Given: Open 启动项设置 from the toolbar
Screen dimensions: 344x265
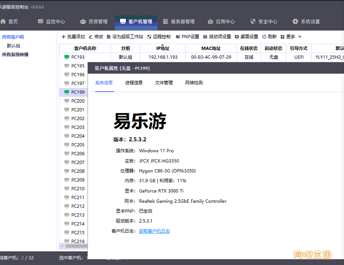Looking at the screenshot, I should pyautogui.click(x=217, y=37).
